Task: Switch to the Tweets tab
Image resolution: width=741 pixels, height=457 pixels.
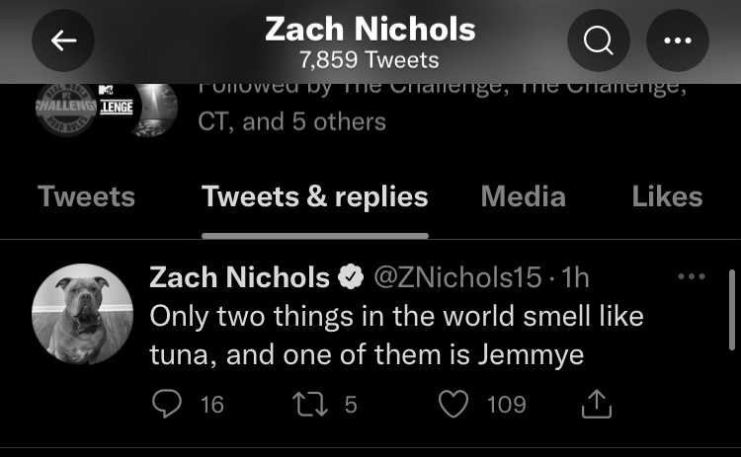Action: (x=87, y=196)
